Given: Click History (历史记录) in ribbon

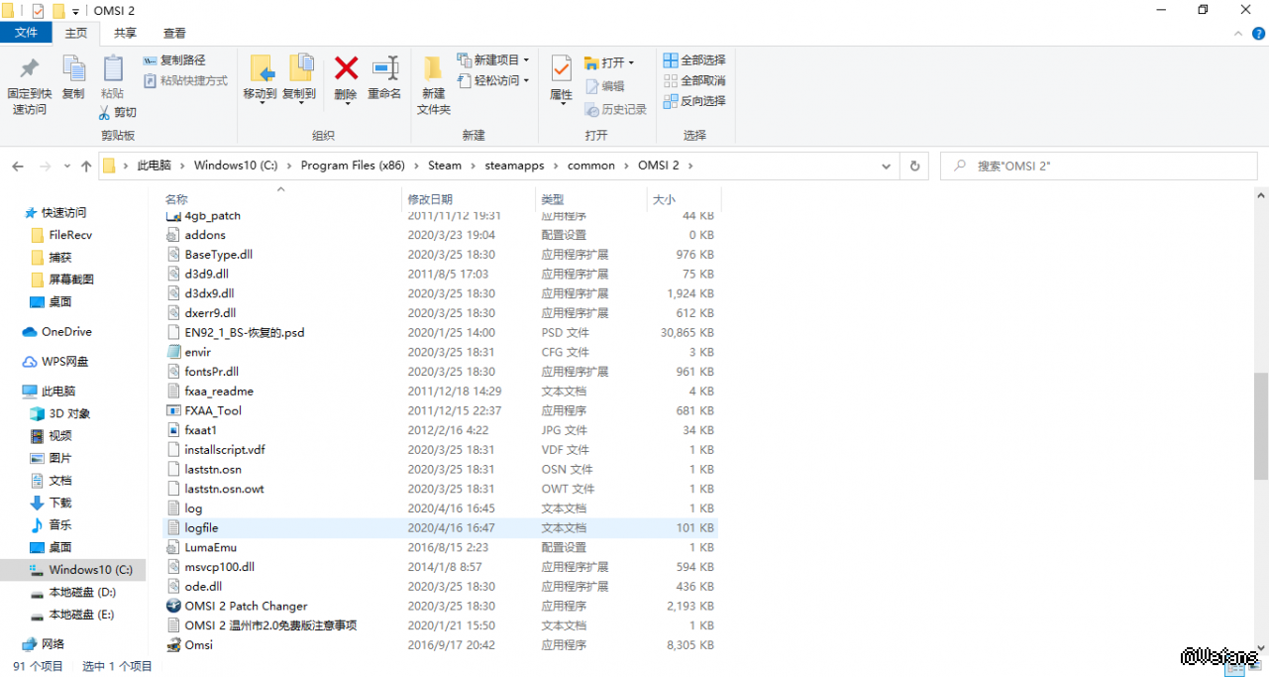Looking at the screenshot, I should click(x=615, y=109).
